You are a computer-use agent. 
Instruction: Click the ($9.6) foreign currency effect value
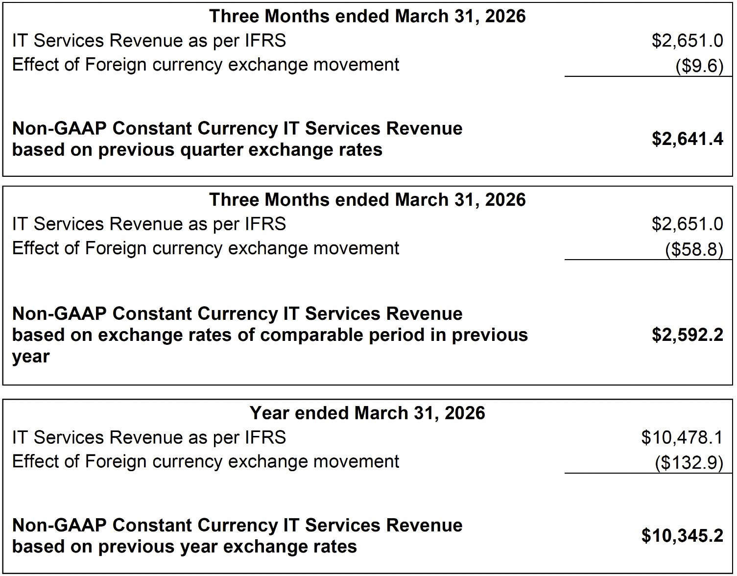click(699, 66)
